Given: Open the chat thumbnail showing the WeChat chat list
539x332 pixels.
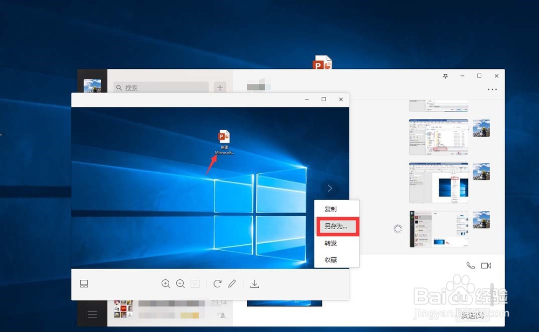Looking at the screenshot, I should [438, 229].
